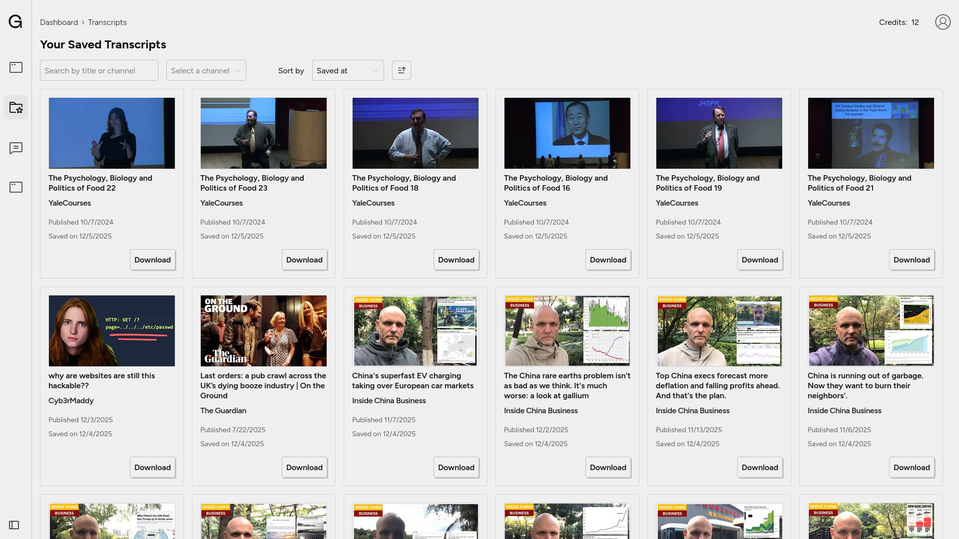Download the Guardian pub crawl transcript
The height and width of the screenshot is (539, 959).
pos(304,468)
